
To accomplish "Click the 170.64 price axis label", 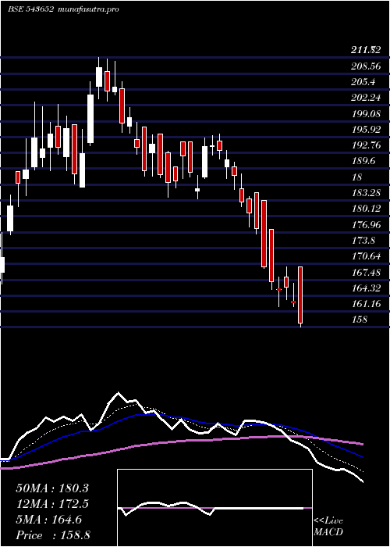I will [x=366, y=256].
